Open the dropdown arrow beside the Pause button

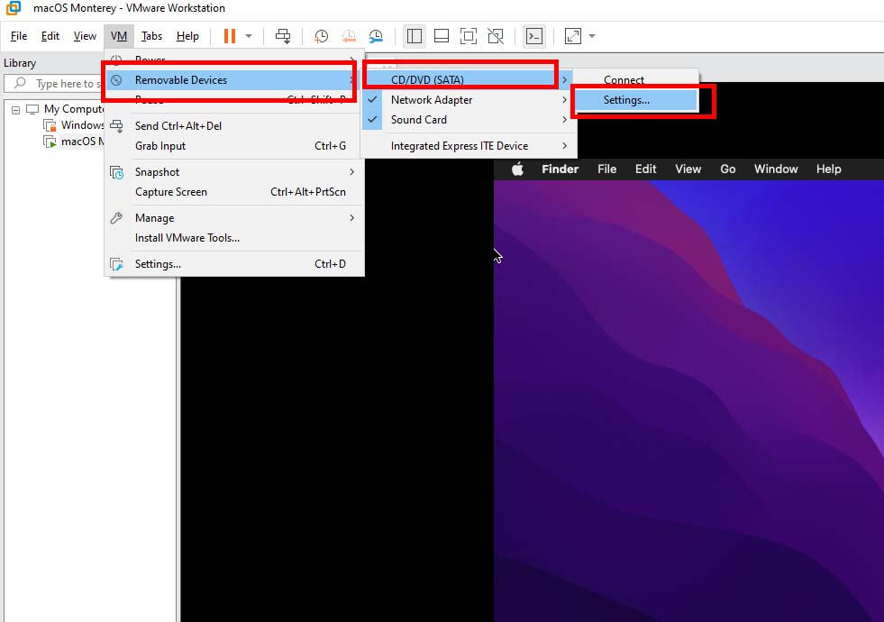tap(249, 36)
